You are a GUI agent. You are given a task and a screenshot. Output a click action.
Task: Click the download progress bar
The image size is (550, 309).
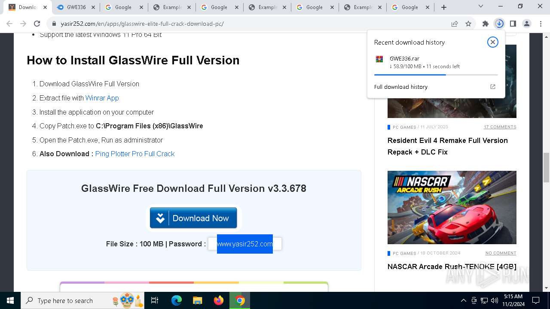pos(436,75)
